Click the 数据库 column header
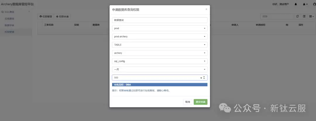The width and height of the screenshot is (316, 121). (96, 25)
